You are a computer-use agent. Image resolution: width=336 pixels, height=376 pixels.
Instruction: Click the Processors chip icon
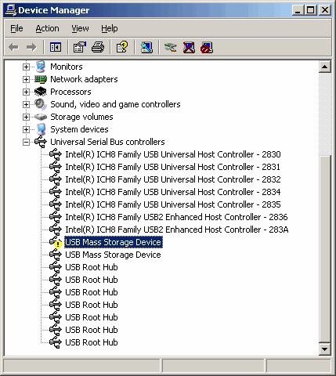tap(41, 92)
